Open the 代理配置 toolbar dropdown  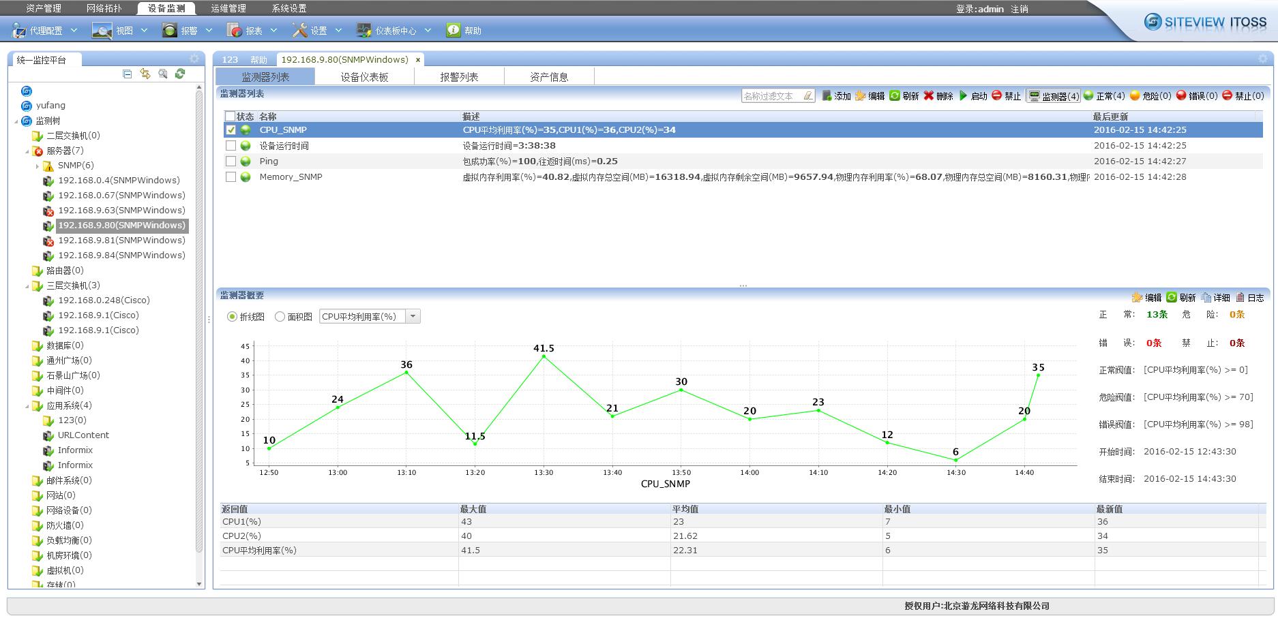tap(74, 31)
